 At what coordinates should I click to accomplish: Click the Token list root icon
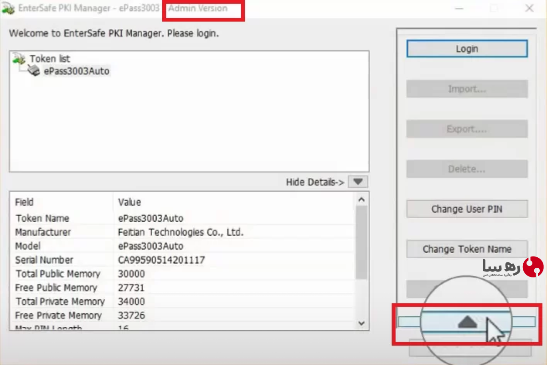coord(20,58)
